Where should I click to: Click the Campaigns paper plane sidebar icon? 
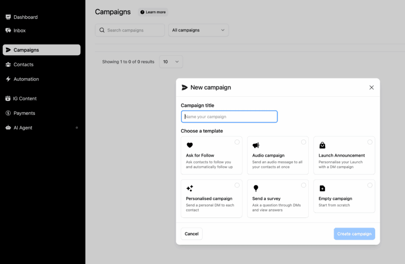click(x=8, y=50)
